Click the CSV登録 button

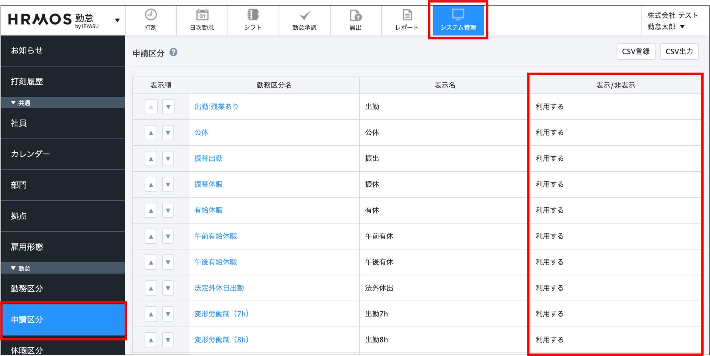click(x=636, y=52)
